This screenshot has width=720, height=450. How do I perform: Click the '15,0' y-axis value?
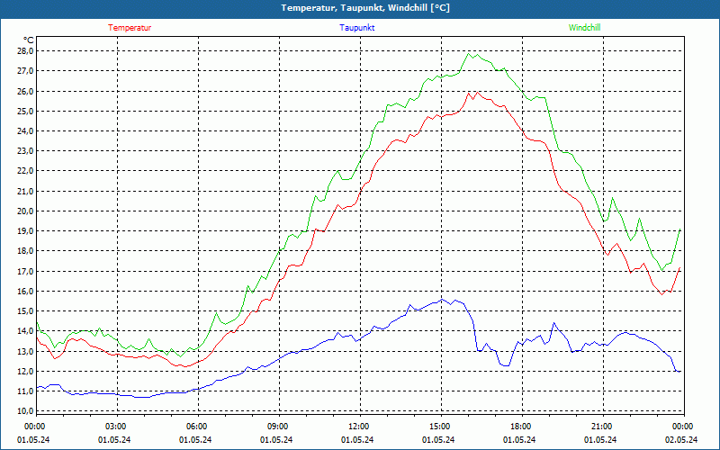click(25, 310)
